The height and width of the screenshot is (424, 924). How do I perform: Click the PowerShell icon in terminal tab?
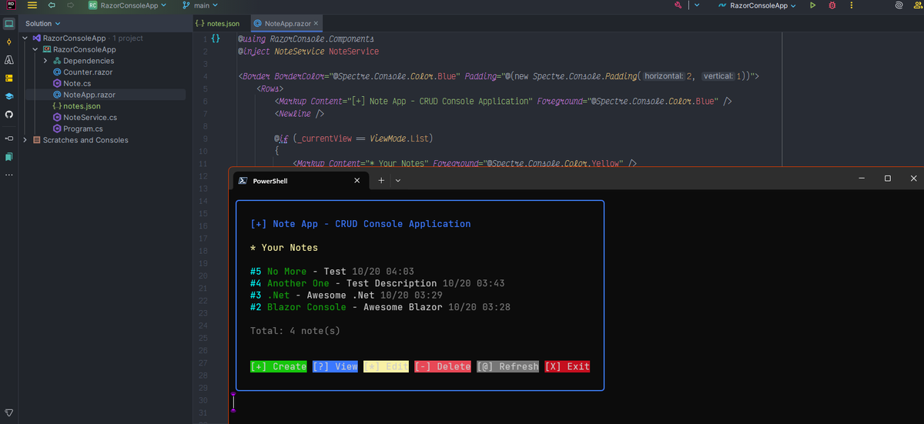[x=242, y=181]
